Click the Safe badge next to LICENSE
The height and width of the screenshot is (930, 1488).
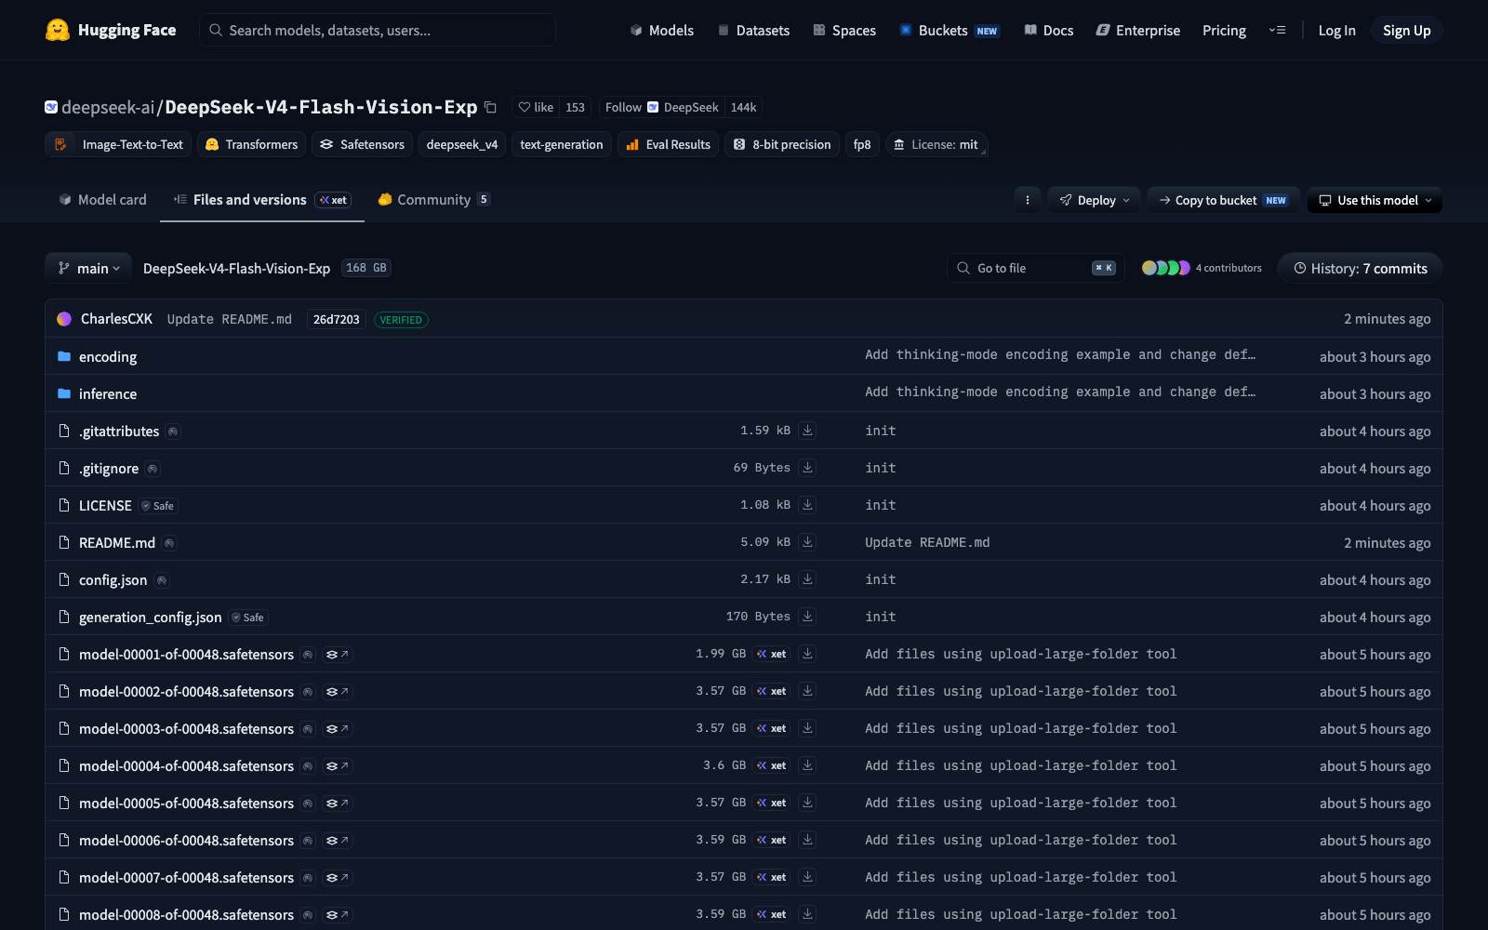pyautogui.click(x=158, y=506)
